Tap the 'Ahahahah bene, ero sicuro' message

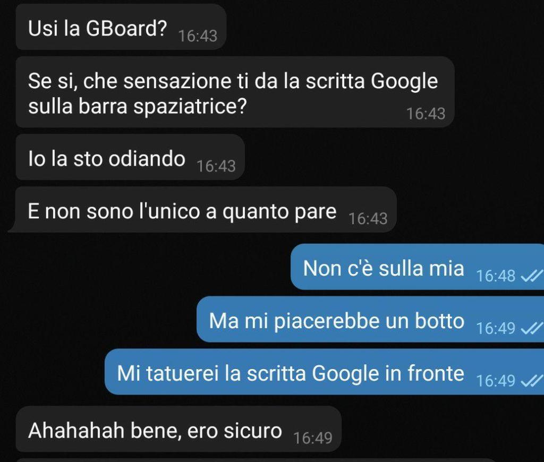(178, 429)
